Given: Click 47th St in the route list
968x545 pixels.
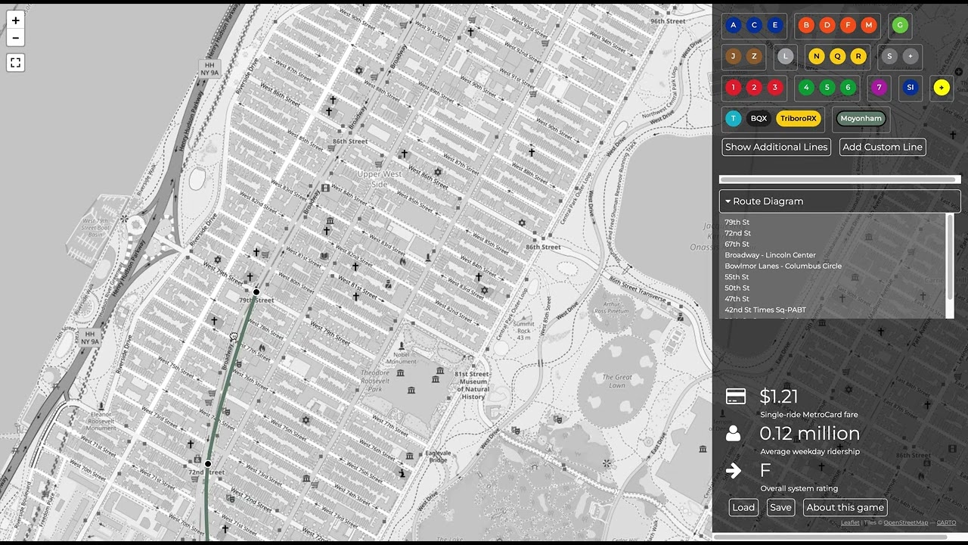Looking at the screenshot, I should coord(737,299).
